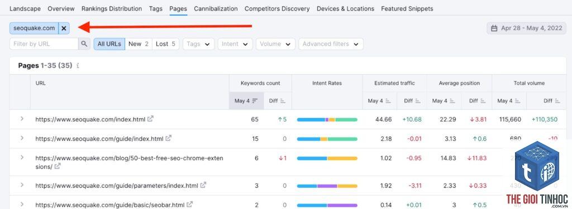Open the Tags tab
The image size is (572, 209).
pos(156,8)
